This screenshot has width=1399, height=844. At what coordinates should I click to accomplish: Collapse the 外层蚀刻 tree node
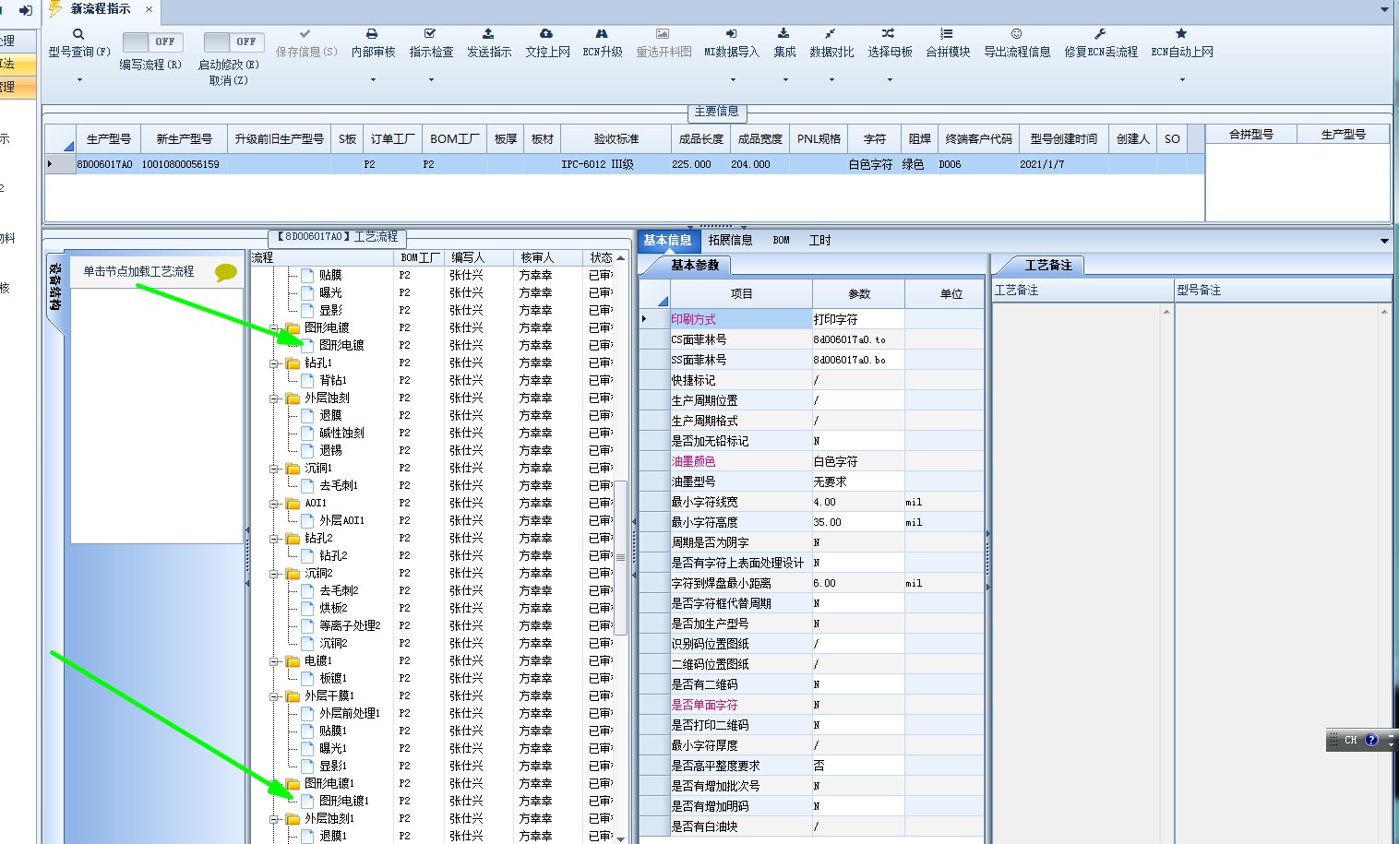pos(274,398)
